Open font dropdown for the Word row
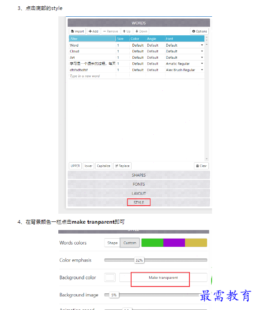The image size is (255, 310). (x=202, y=45)
